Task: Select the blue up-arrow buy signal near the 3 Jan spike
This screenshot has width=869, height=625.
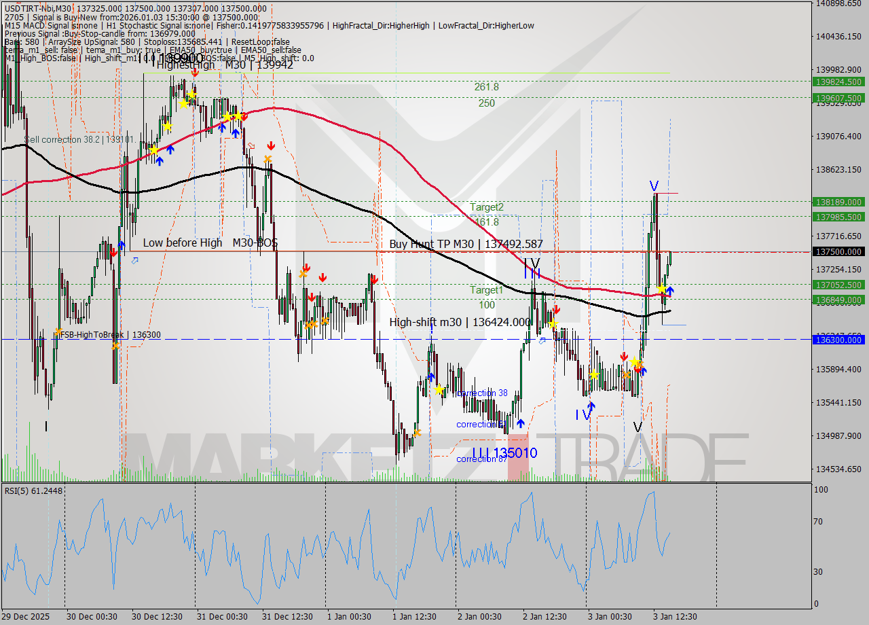Action: pyautogui.click(x=669, y=291)
